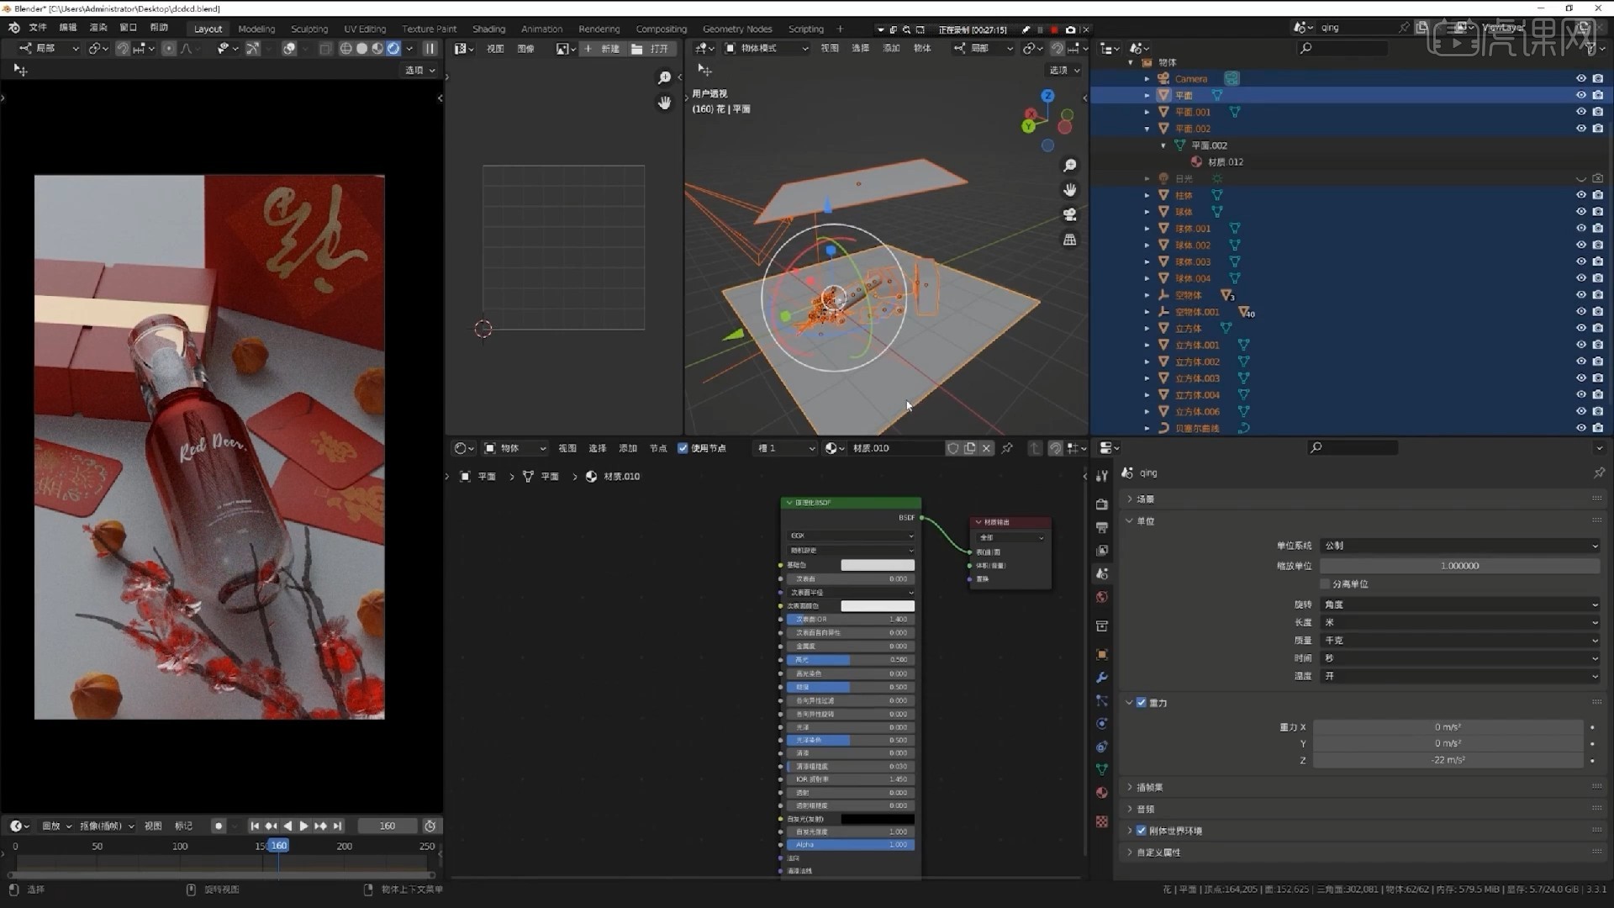Click the 重力 Z value field
Screen dimensions: 1614x908
[x=1448, y=760]
